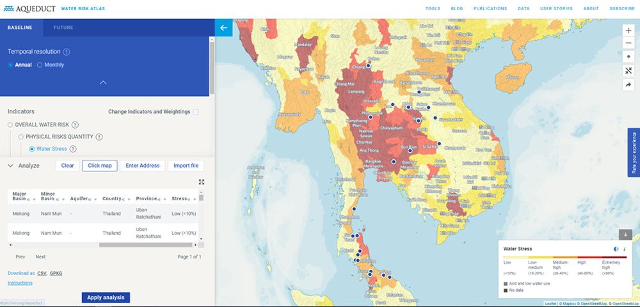The image size is (640, 307).
Task: Open the Water Stress legend info icon
Action: tap(624, 249)
